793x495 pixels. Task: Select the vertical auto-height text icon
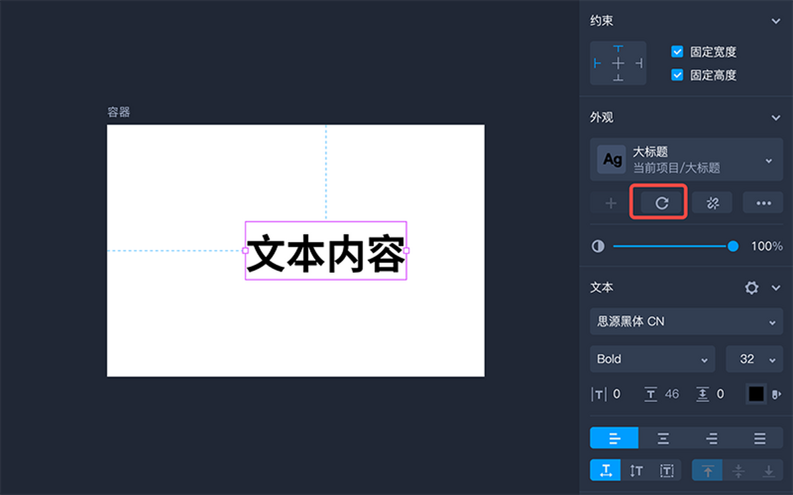636,470
